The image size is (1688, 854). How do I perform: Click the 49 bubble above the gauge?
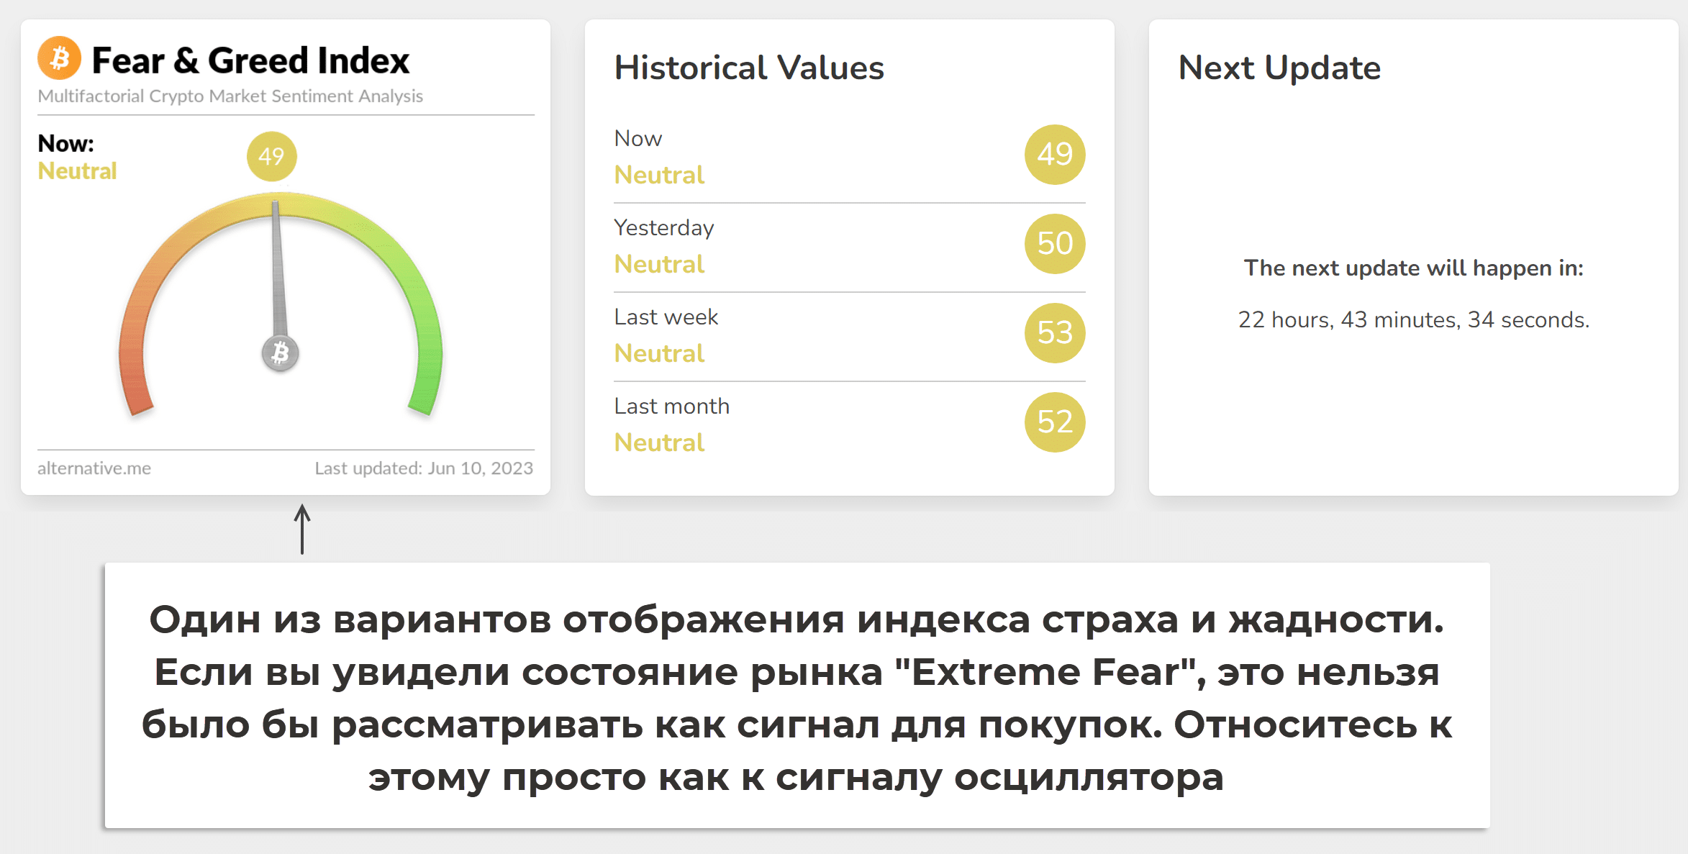(x=271, y=156)
